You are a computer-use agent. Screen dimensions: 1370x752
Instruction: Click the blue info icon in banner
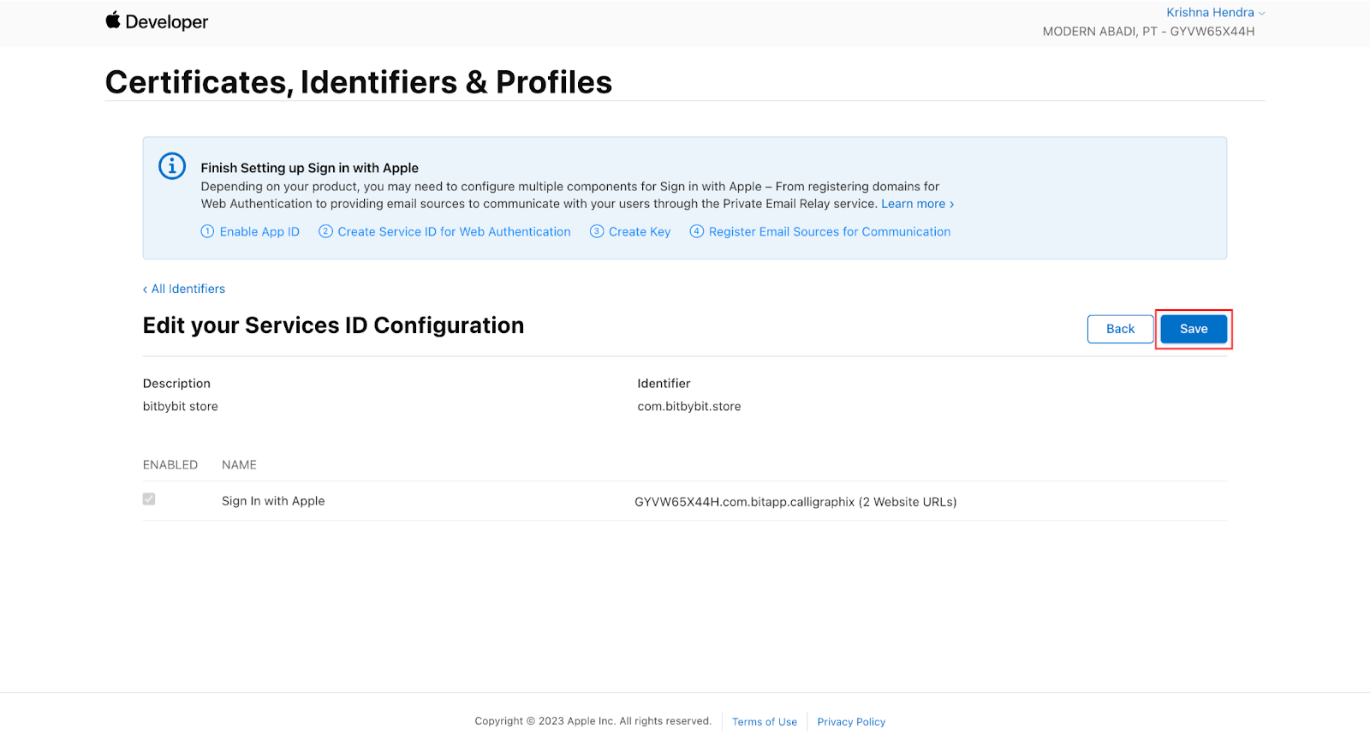pos(172,166)
